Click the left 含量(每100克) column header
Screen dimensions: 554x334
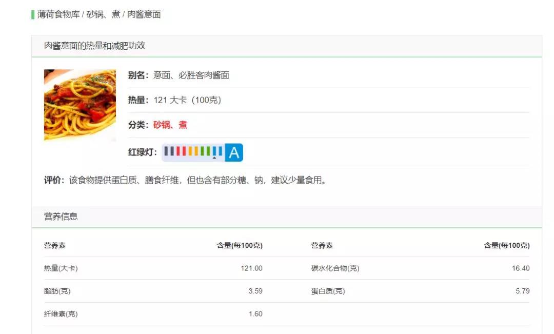[x=240, y=245]
